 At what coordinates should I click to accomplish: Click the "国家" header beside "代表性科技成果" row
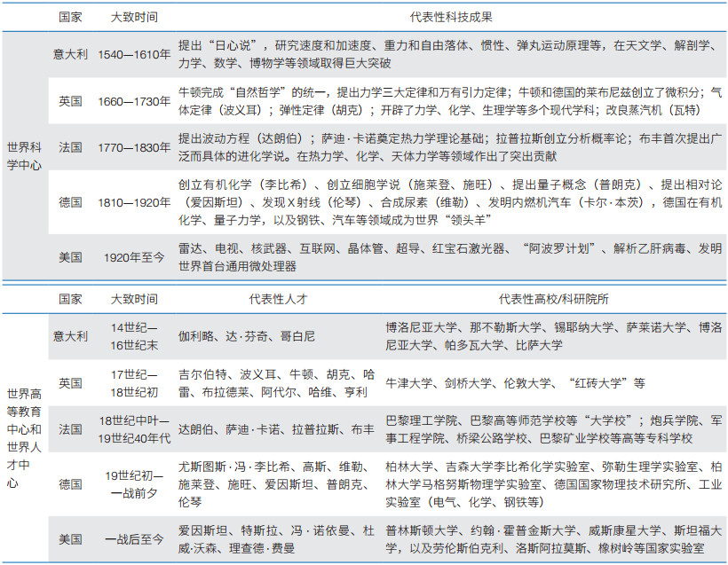click(70, 17)
